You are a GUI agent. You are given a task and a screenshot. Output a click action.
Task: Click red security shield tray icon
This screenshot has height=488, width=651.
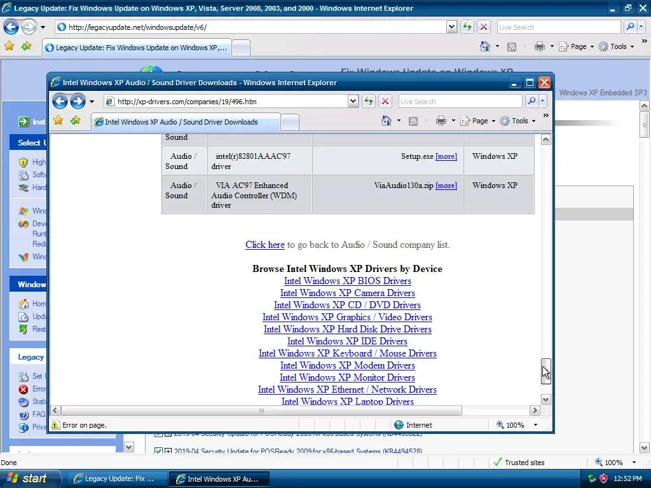tap(604, 478)
